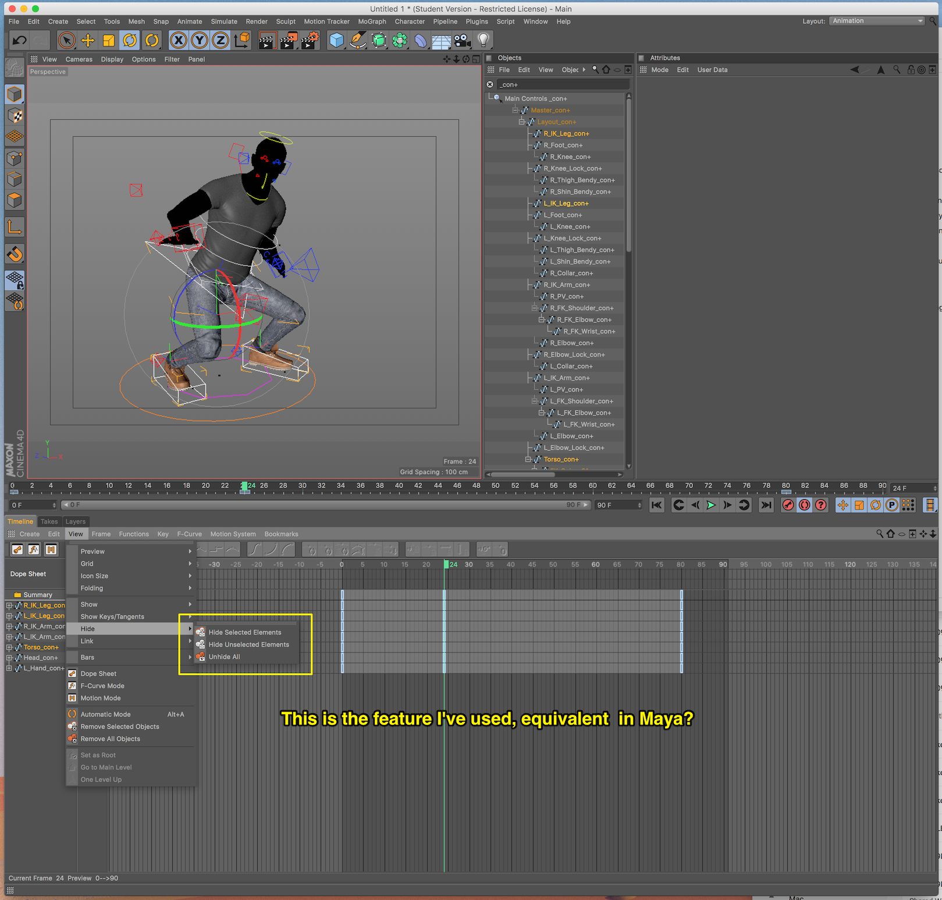Viewport: 942px width, 900px height.
Task: Open the Icon Size submenu
Action: pos(130,576)
